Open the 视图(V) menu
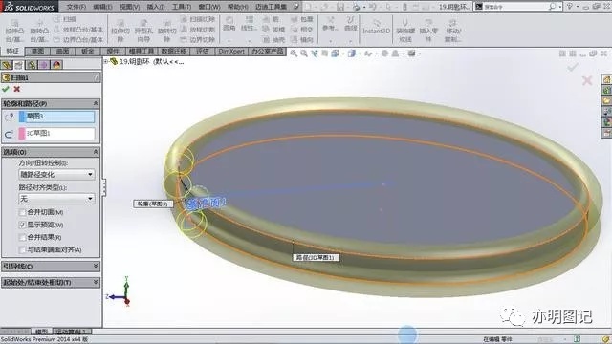Screen dimensions: 612x344 (130, 7)
